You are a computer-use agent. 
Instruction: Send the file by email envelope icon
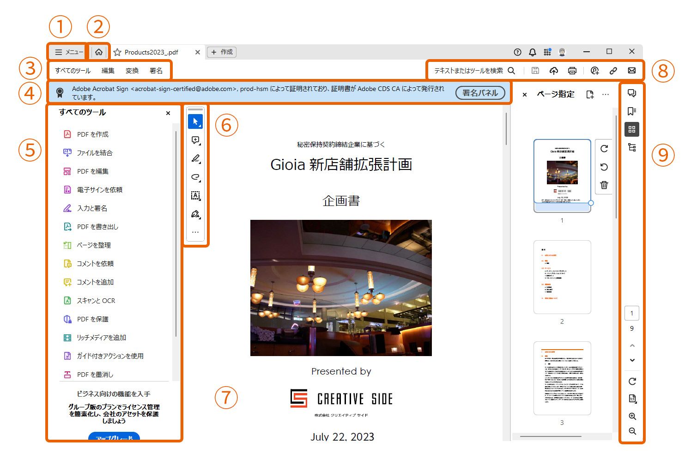[632, 71]
